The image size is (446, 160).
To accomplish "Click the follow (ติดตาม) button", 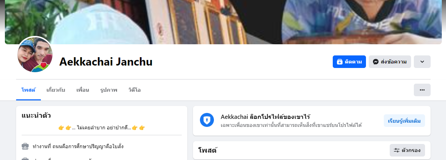I will 349,62.
